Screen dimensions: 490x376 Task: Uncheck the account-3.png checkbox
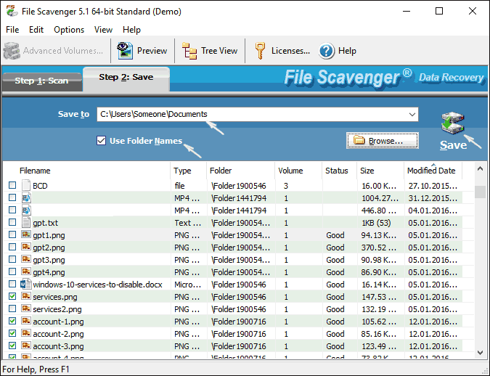(x=12, y=346)
